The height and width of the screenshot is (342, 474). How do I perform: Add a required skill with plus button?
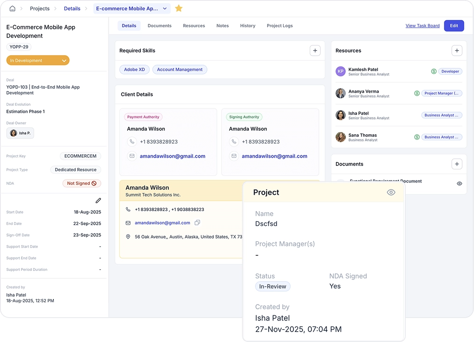click(x=315, y=51)
